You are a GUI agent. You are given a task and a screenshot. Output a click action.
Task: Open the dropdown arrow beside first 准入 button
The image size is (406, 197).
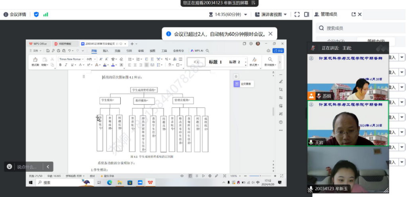click(401, 57)
